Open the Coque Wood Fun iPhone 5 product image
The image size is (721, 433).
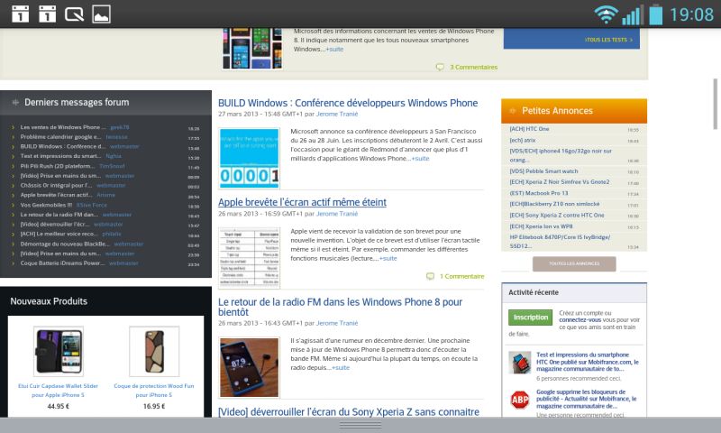click(x=154, y=352)
